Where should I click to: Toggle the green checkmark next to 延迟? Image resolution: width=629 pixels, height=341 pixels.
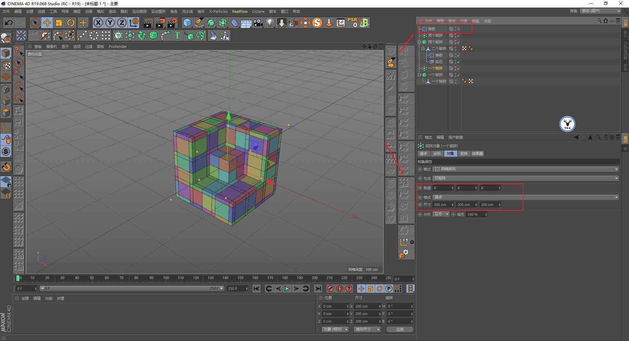(459, 61)
